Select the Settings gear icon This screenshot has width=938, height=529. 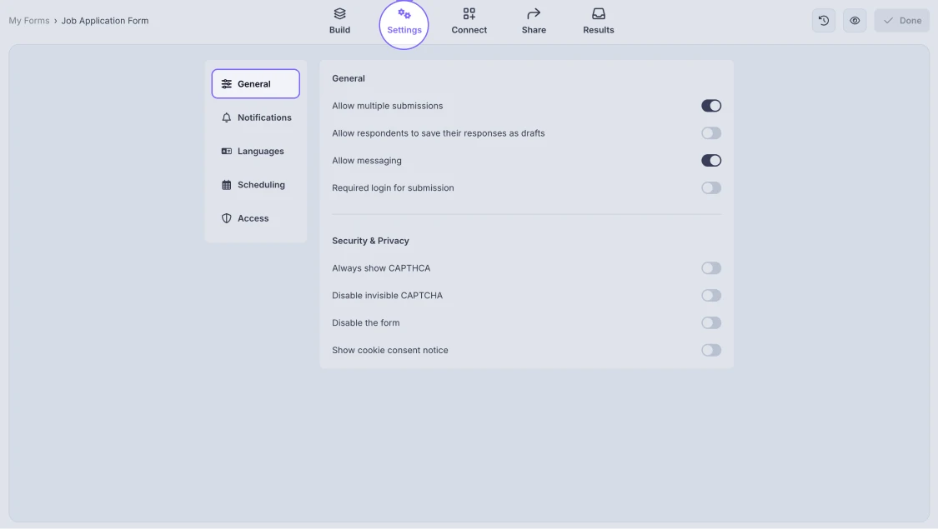pos(404,14)
